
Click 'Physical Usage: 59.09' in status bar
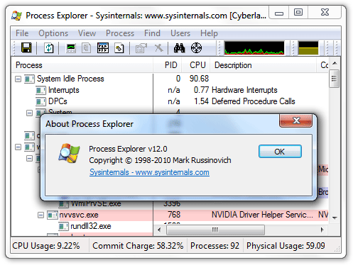(286, 246)
